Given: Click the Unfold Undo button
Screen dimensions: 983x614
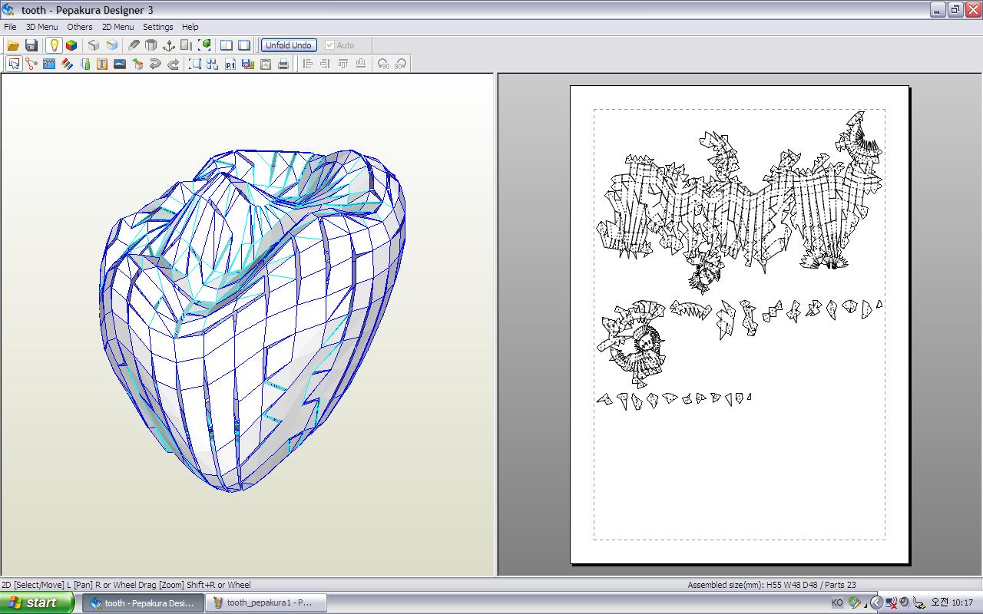Looking at the screenshot, I should (x=289, y=45).
